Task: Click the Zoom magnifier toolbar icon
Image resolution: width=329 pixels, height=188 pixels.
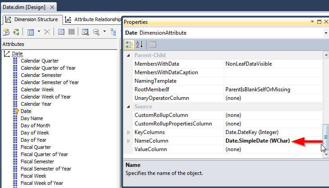Action: pos(96,32)
